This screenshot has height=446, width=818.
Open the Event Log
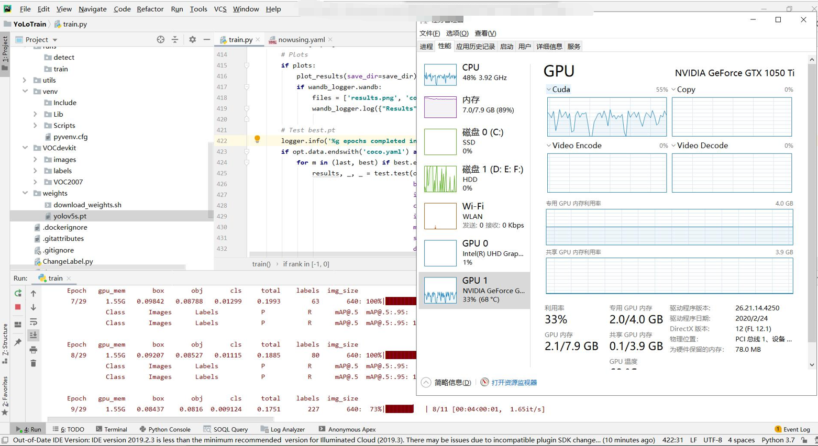pos(792,429)
